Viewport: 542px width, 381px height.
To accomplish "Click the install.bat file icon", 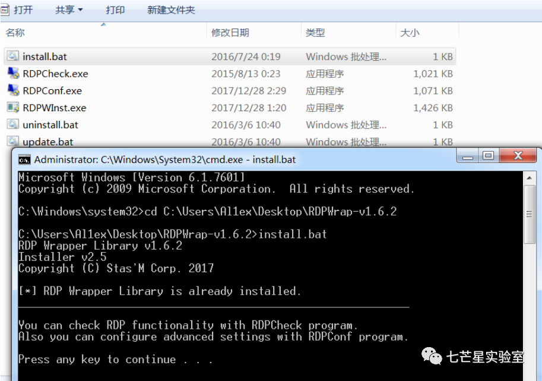I will point(12,56).
